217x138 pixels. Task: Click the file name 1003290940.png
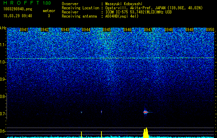point(18,9)
